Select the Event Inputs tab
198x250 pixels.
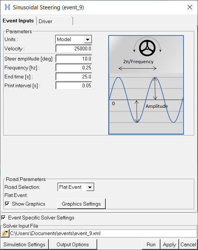point(18,21)
